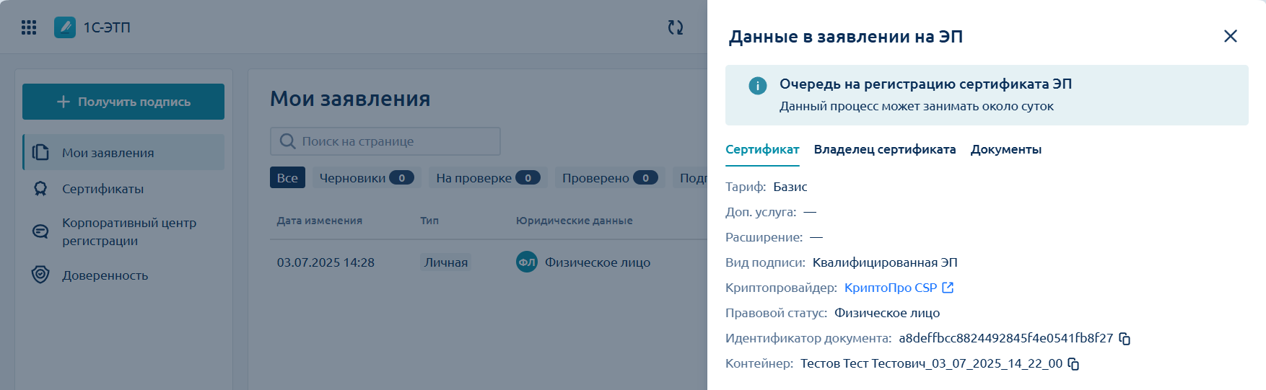This screenshot has height=390, width=1266.
Task: Click the Юридические данные column header
Action: point(575,221)
